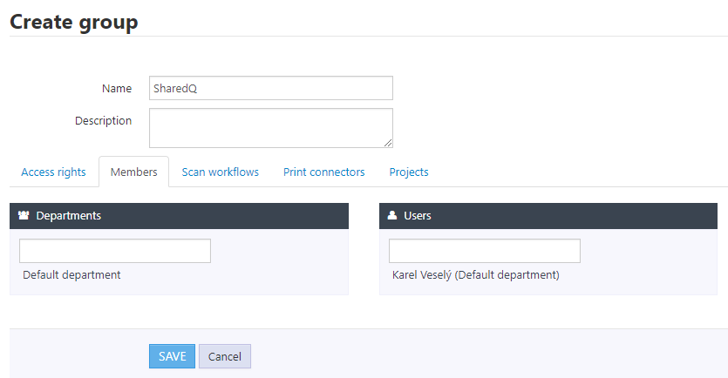Select the Members tab
Viewport: 728px width, 378px height.
[x=133, y=172]
